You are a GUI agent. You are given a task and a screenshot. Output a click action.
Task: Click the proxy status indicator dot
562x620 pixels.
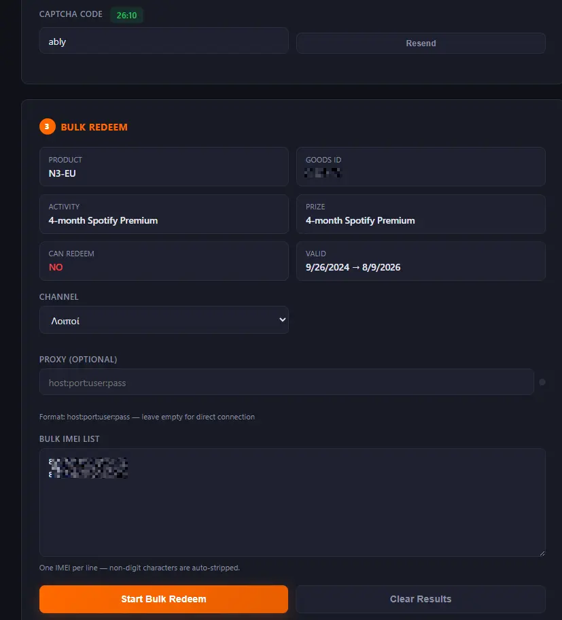pyautogui.click(x=542, y=382)
